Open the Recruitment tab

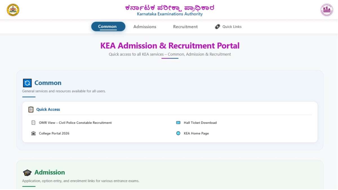[185, 27]
